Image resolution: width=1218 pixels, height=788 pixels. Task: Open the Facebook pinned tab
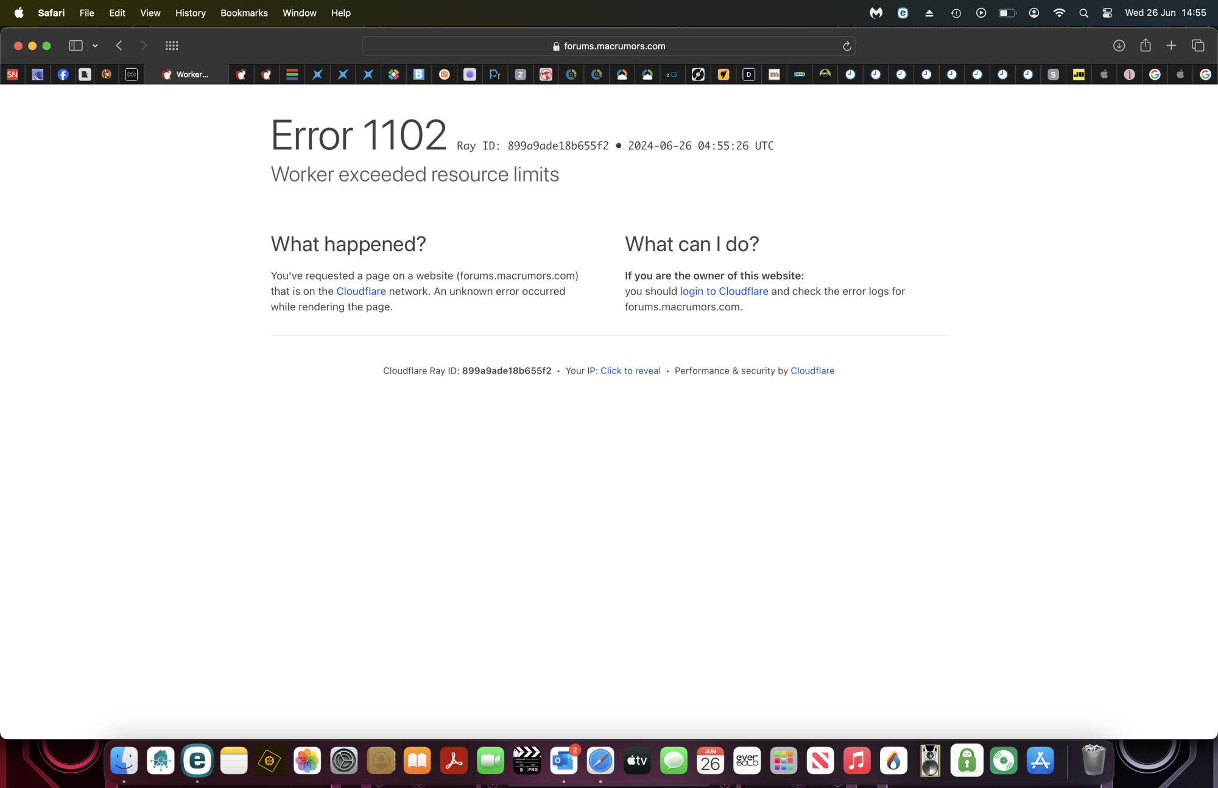point(63,74)
